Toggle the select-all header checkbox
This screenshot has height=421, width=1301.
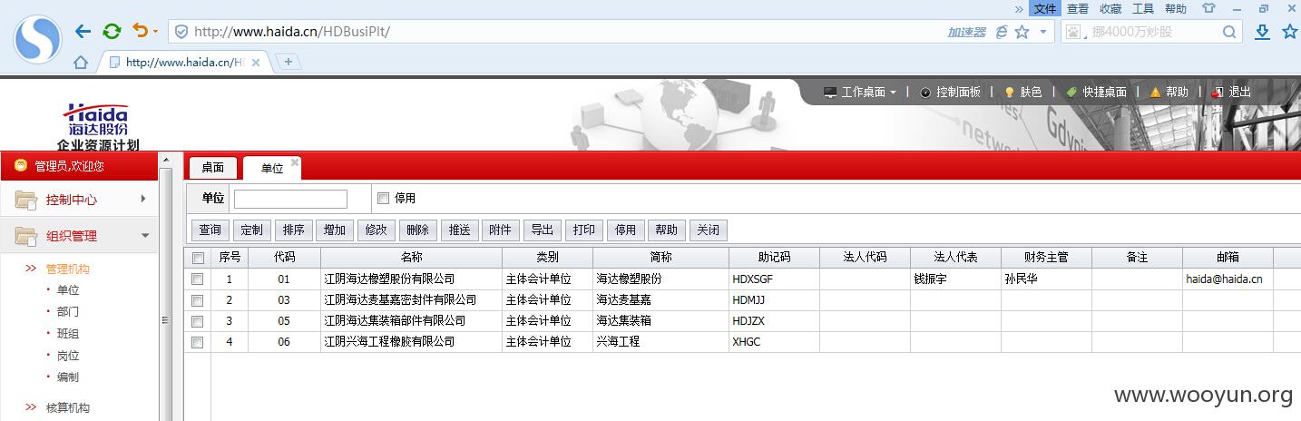click(x=198, y=258)
